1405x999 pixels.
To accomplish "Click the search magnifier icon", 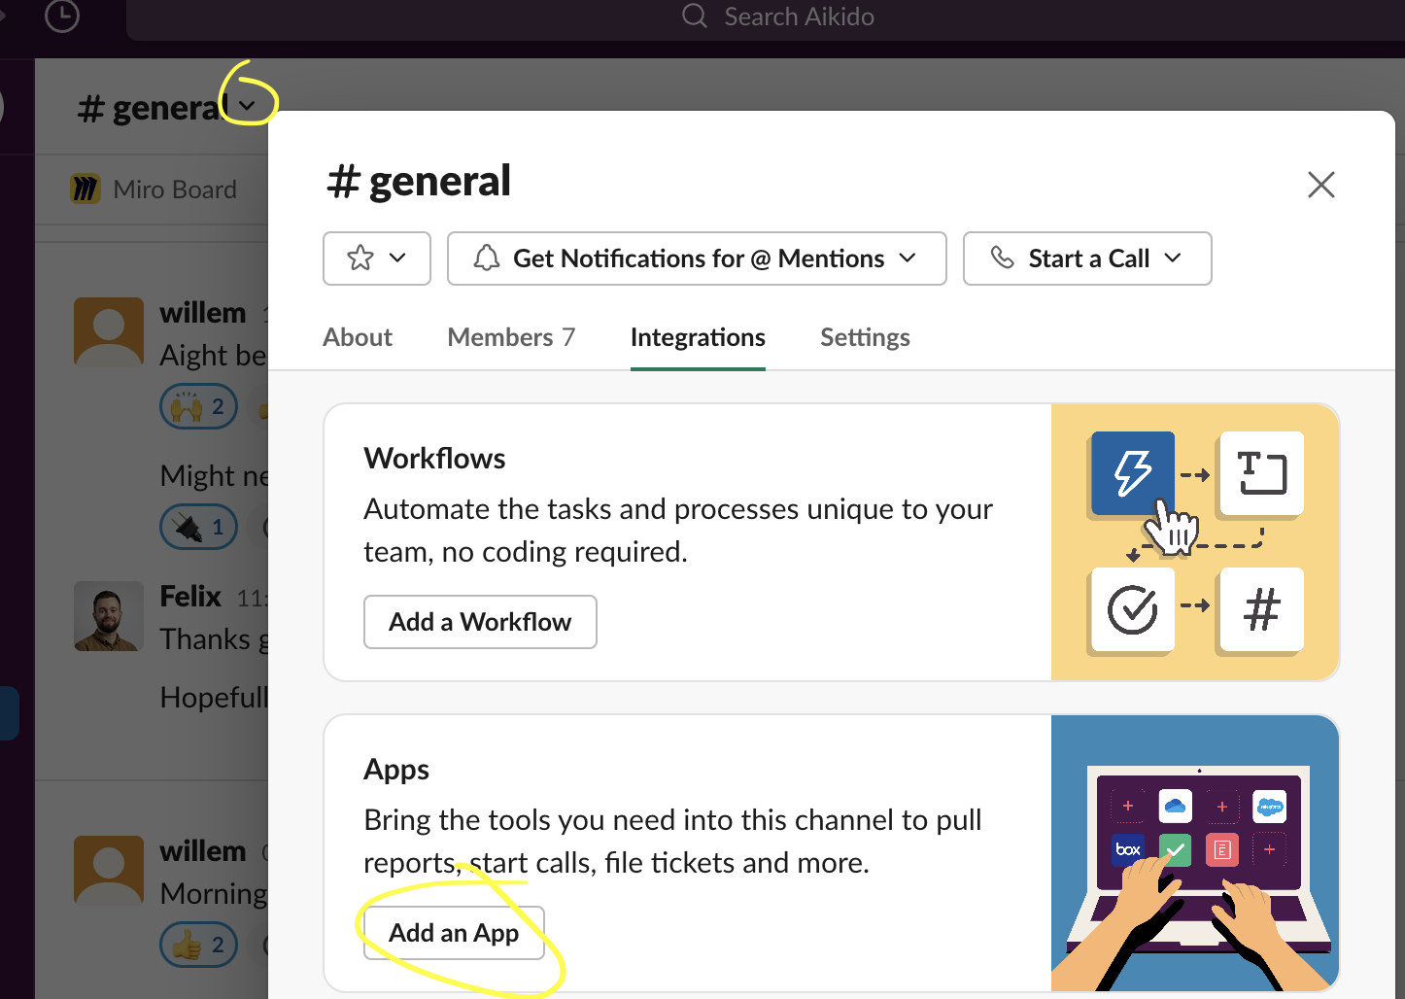I will (x=694, y=16).
